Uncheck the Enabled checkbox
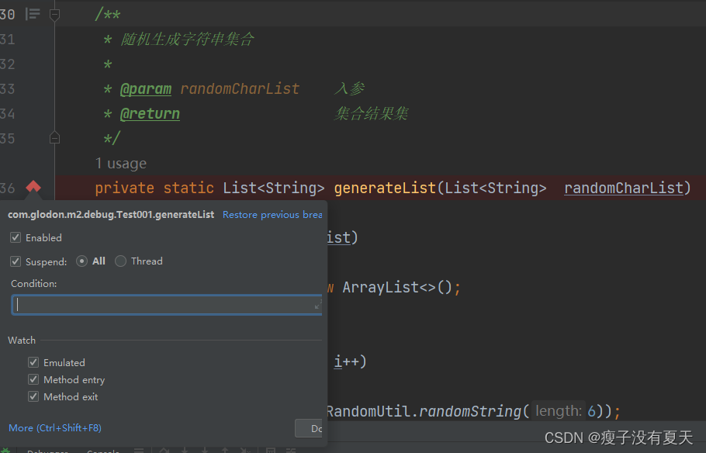This screenshot has width=706, height=453. [x=15, y=237]
